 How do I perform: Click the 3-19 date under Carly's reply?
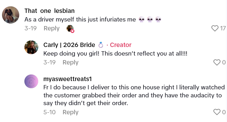tap(49, 62)
